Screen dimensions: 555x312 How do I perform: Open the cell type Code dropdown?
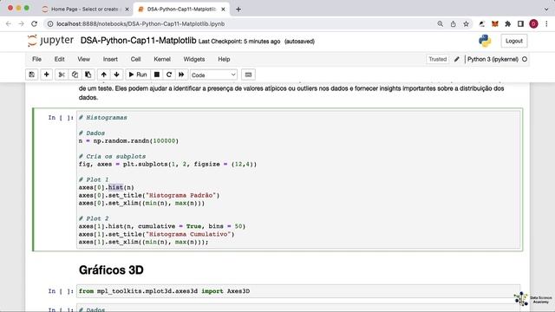coord(213,75)
